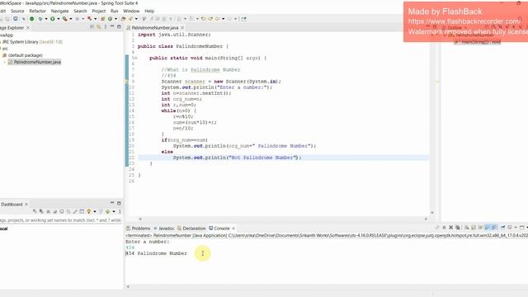This screenshot has height=297, width=528.
Task: Expand PalindromeNumber.java node in Package Explorer
Action: point(5,62)
